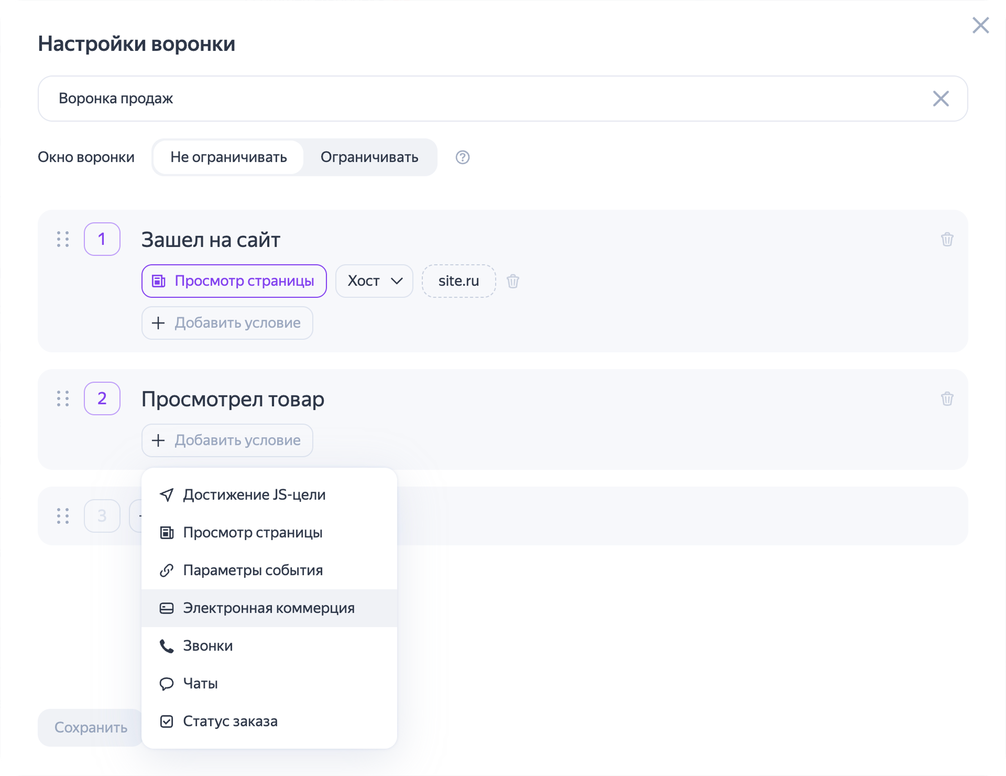Close the funnel settings dialog

[x=980, y=25]
